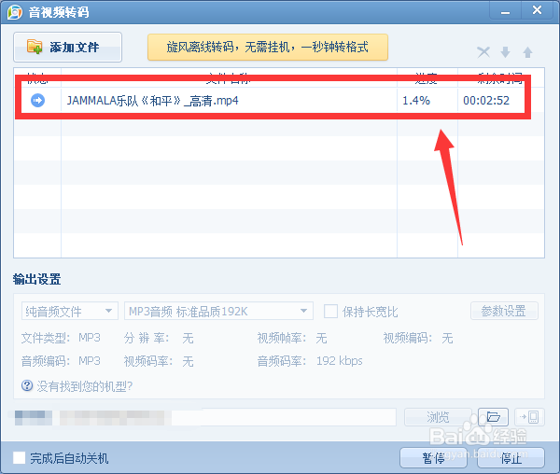The width and height of the screenshot is (560, 474).
Task: Click the 1.4% progress value
Action: tap(416, 101)
